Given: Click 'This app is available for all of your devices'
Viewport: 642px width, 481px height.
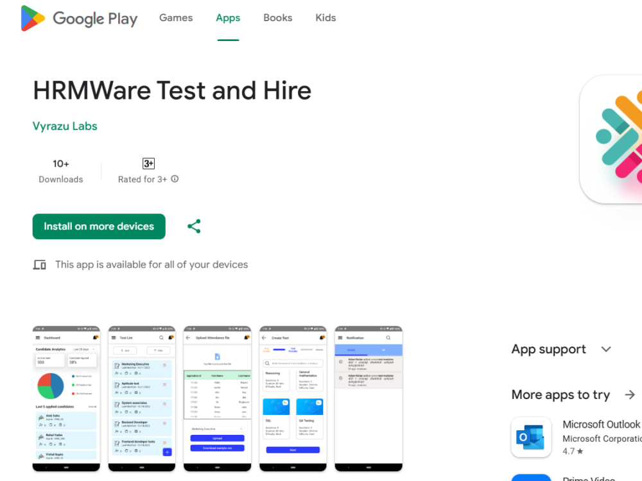Looking at the screenshot, I should (152, 265).
